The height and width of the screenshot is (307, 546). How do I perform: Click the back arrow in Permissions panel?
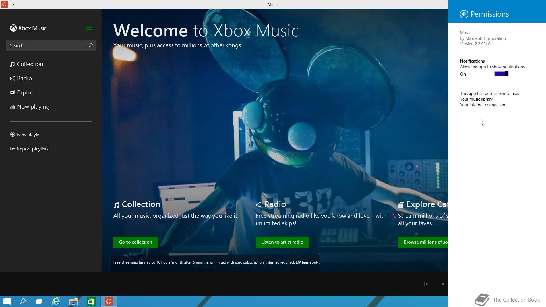coord(464,14)
